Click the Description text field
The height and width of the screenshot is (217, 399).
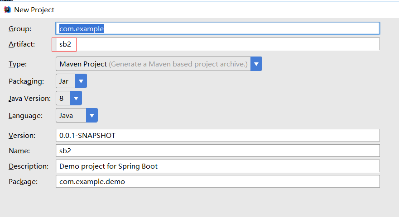[x=218, y=166]
